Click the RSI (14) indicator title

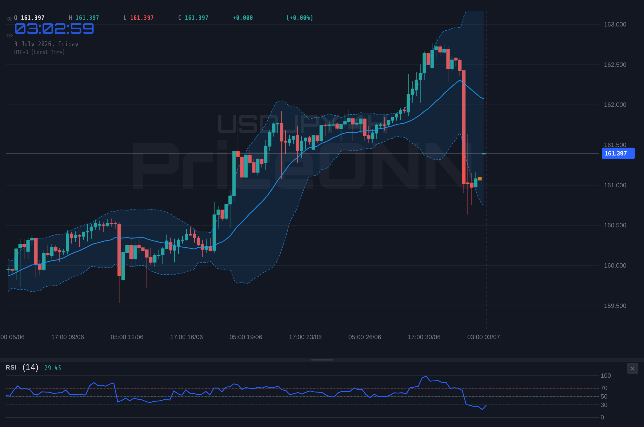coord(22,367)
